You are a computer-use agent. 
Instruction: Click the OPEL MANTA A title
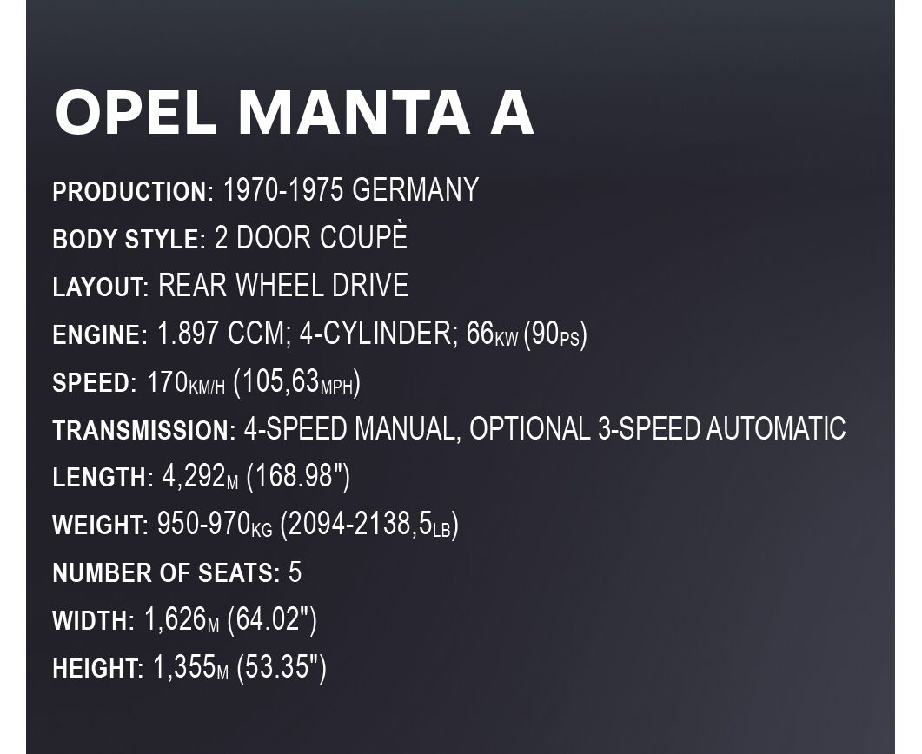coord(294,112)
